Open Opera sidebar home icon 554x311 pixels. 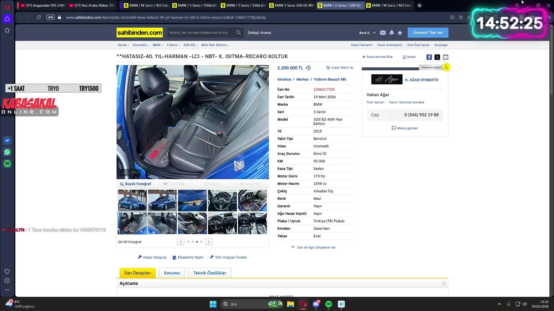[7, 19]
